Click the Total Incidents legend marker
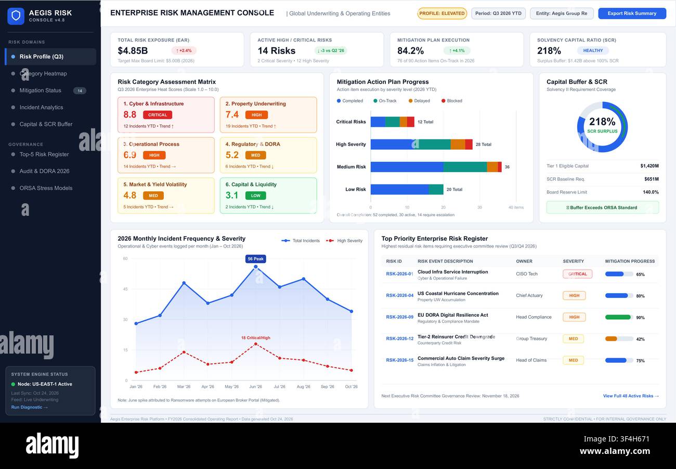Viewport: 676px width, 469px height. 285,241
